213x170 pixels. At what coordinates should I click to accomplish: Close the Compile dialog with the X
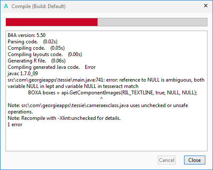tap(206, 6)
